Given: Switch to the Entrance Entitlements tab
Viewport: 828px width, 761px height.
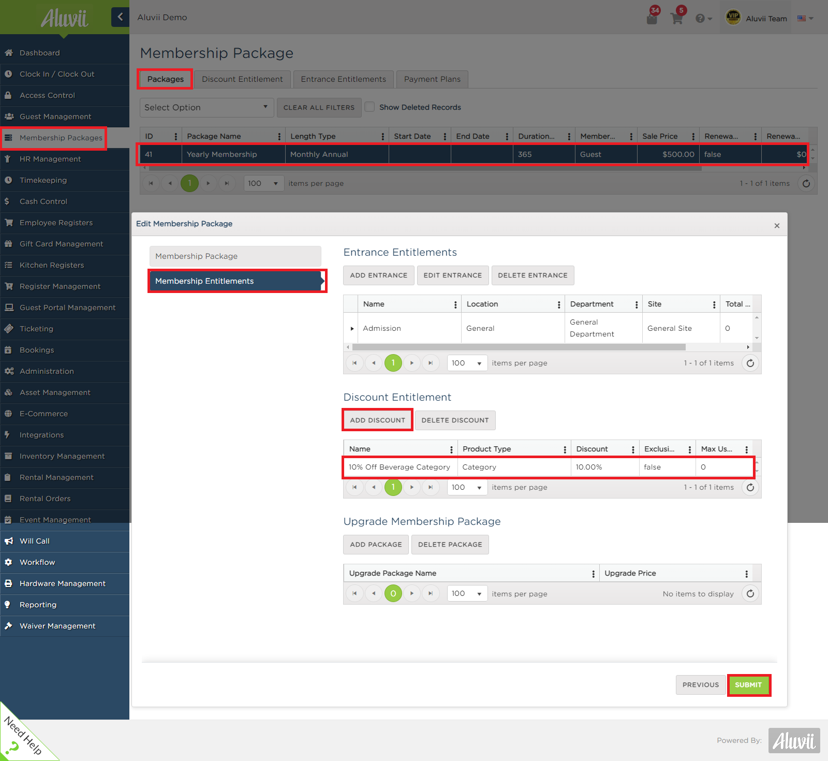Looking at the screenshot, I should 344,79.
